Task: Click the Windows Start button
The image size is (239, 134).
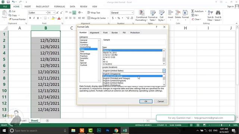Action: pyautogui.click(x=4, y=131)
